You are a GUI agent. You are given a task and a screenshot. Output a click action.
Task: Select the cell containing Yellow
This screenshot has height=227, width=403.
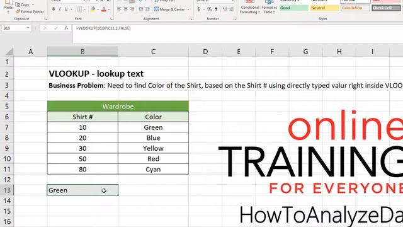(x=153, y=149)
